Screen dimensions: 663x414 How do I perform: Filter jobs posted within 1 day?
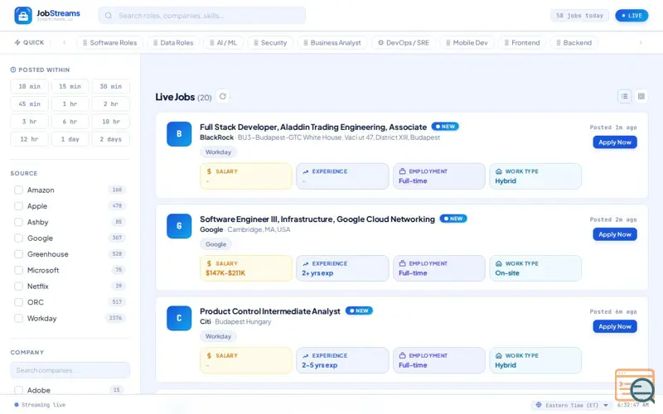coord(70,139)
